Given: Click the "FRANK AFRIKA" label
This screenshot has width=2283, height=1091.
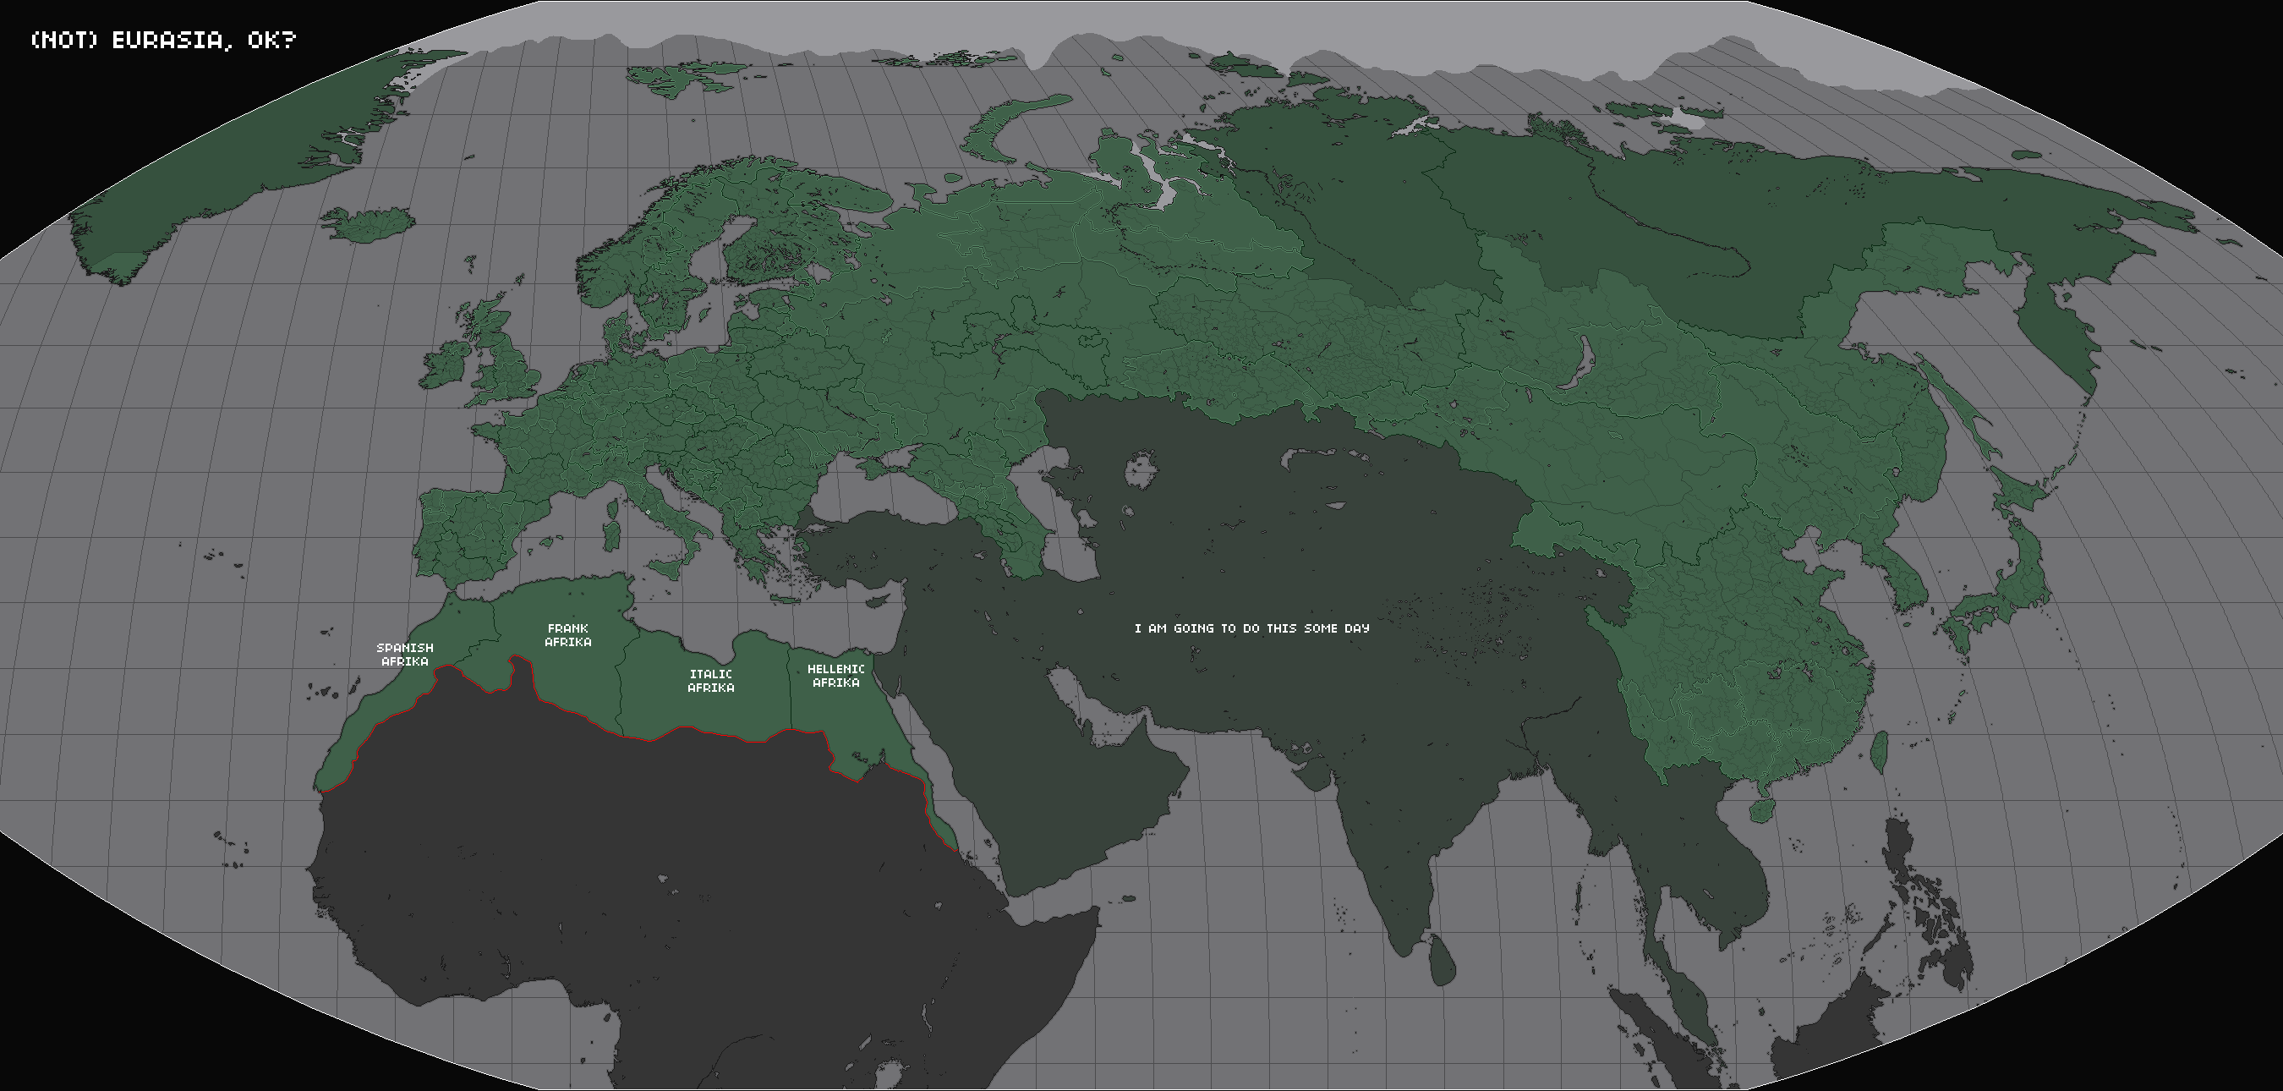Looking at the screenshot, I should (568, 634).
